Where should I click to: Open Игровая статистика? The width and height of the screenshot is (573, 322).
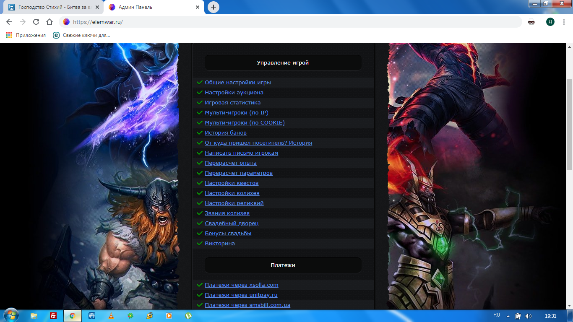tap(233, 103)
